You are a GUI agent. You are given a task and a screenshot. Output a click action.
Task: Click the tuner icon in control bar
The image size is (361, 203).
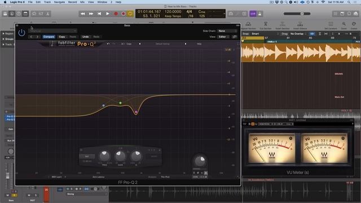coord(231,14)
